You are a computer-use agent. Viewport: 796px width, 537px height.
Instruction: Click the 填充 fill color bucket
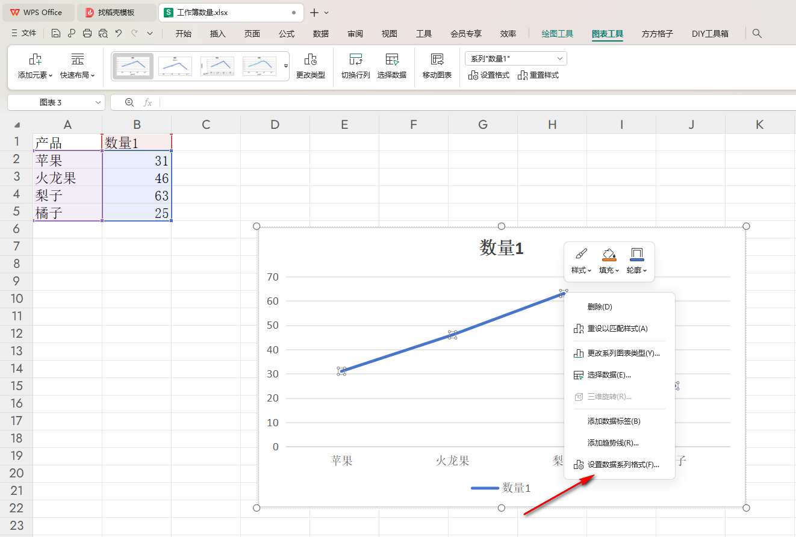(609, 260)
